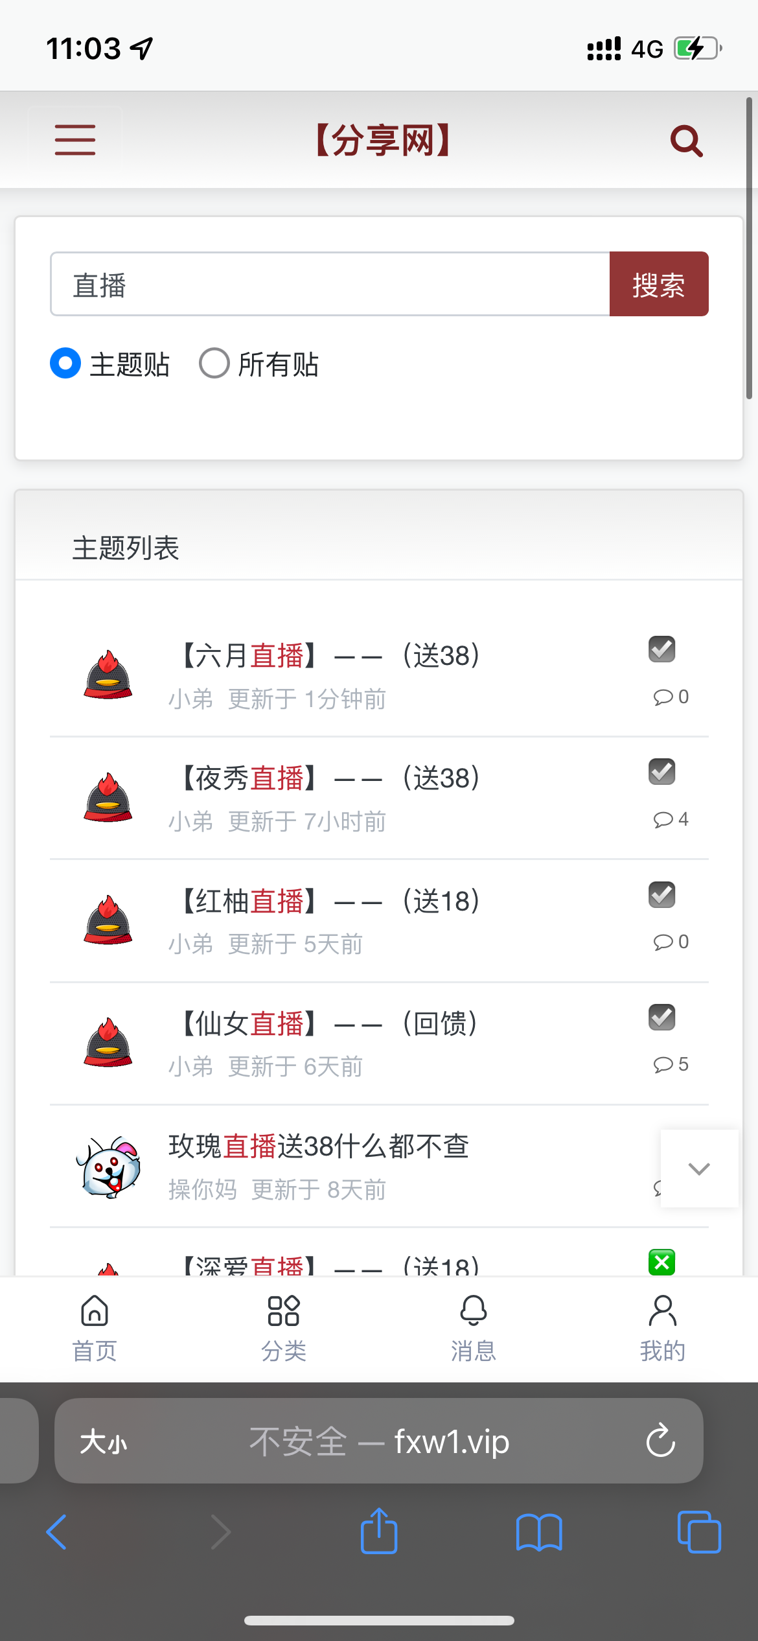This screenshot has height=1641, width=758.
Task: Open Safari tabs overview icon
Action: tap(698, 1532)
